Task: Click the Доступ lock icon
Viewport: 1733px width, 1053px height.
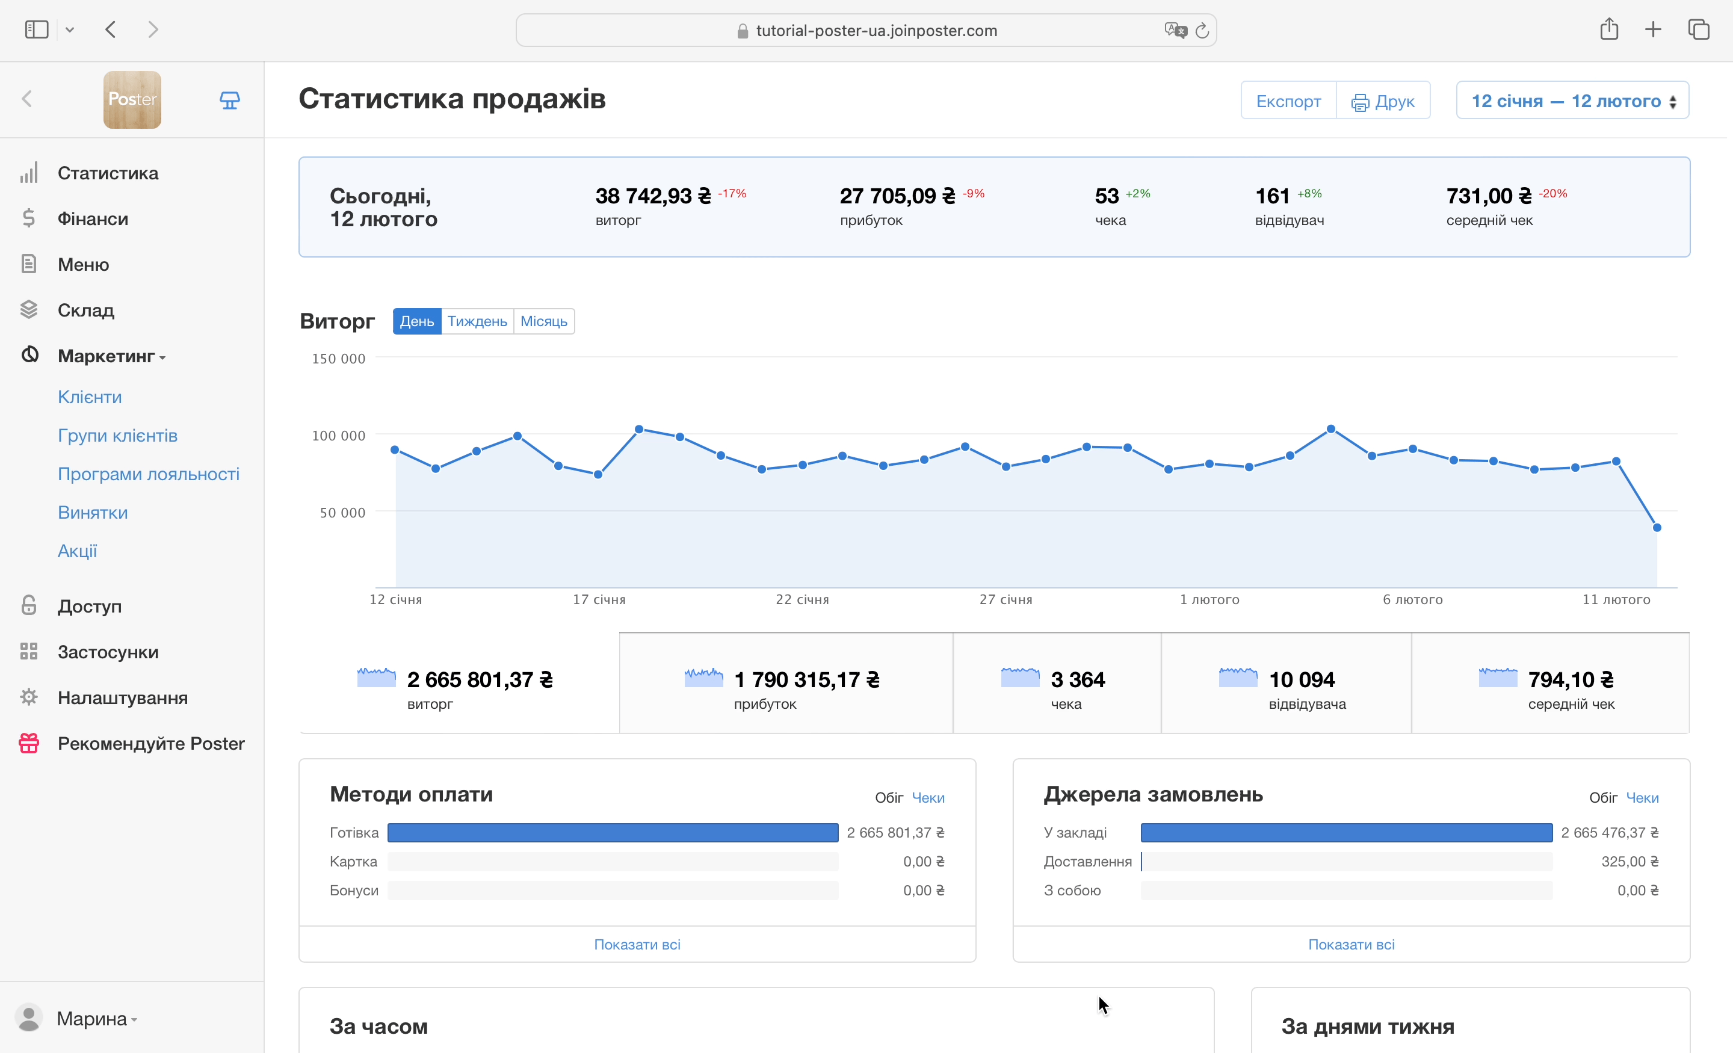Action: click(29, 606)
